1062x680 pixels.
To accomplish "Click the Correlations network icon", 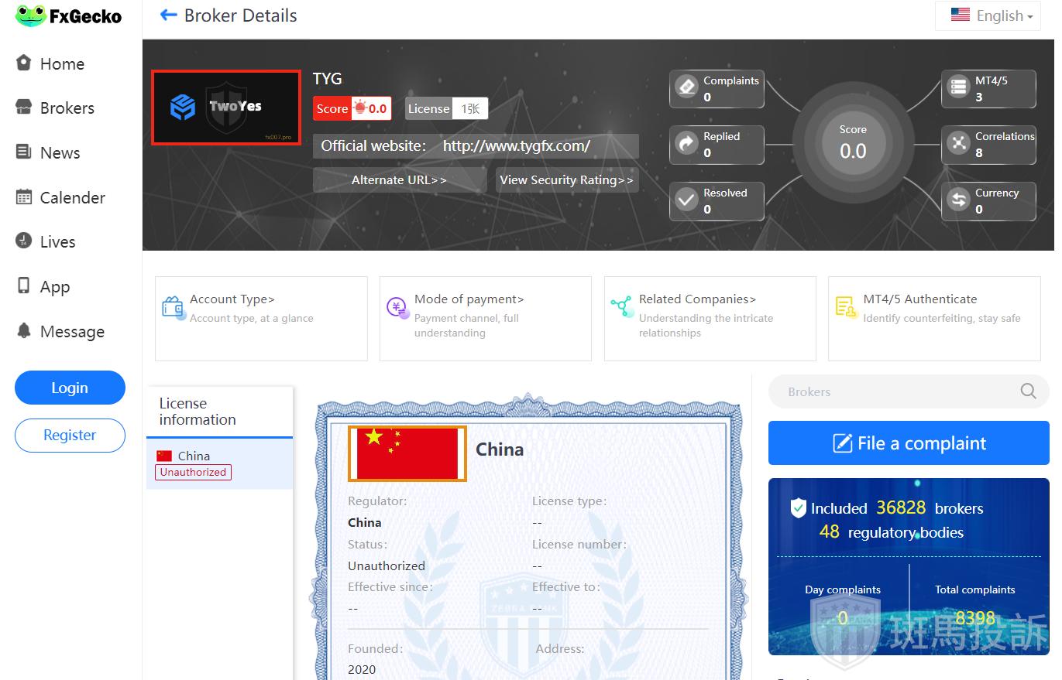I will (959, 143).
